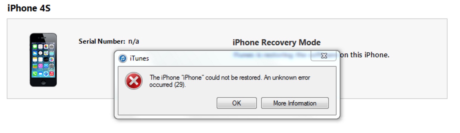The height and width of the screenshot is (133, 460).
Task: Click the home button on iPhone image
Action: (43, 82)
